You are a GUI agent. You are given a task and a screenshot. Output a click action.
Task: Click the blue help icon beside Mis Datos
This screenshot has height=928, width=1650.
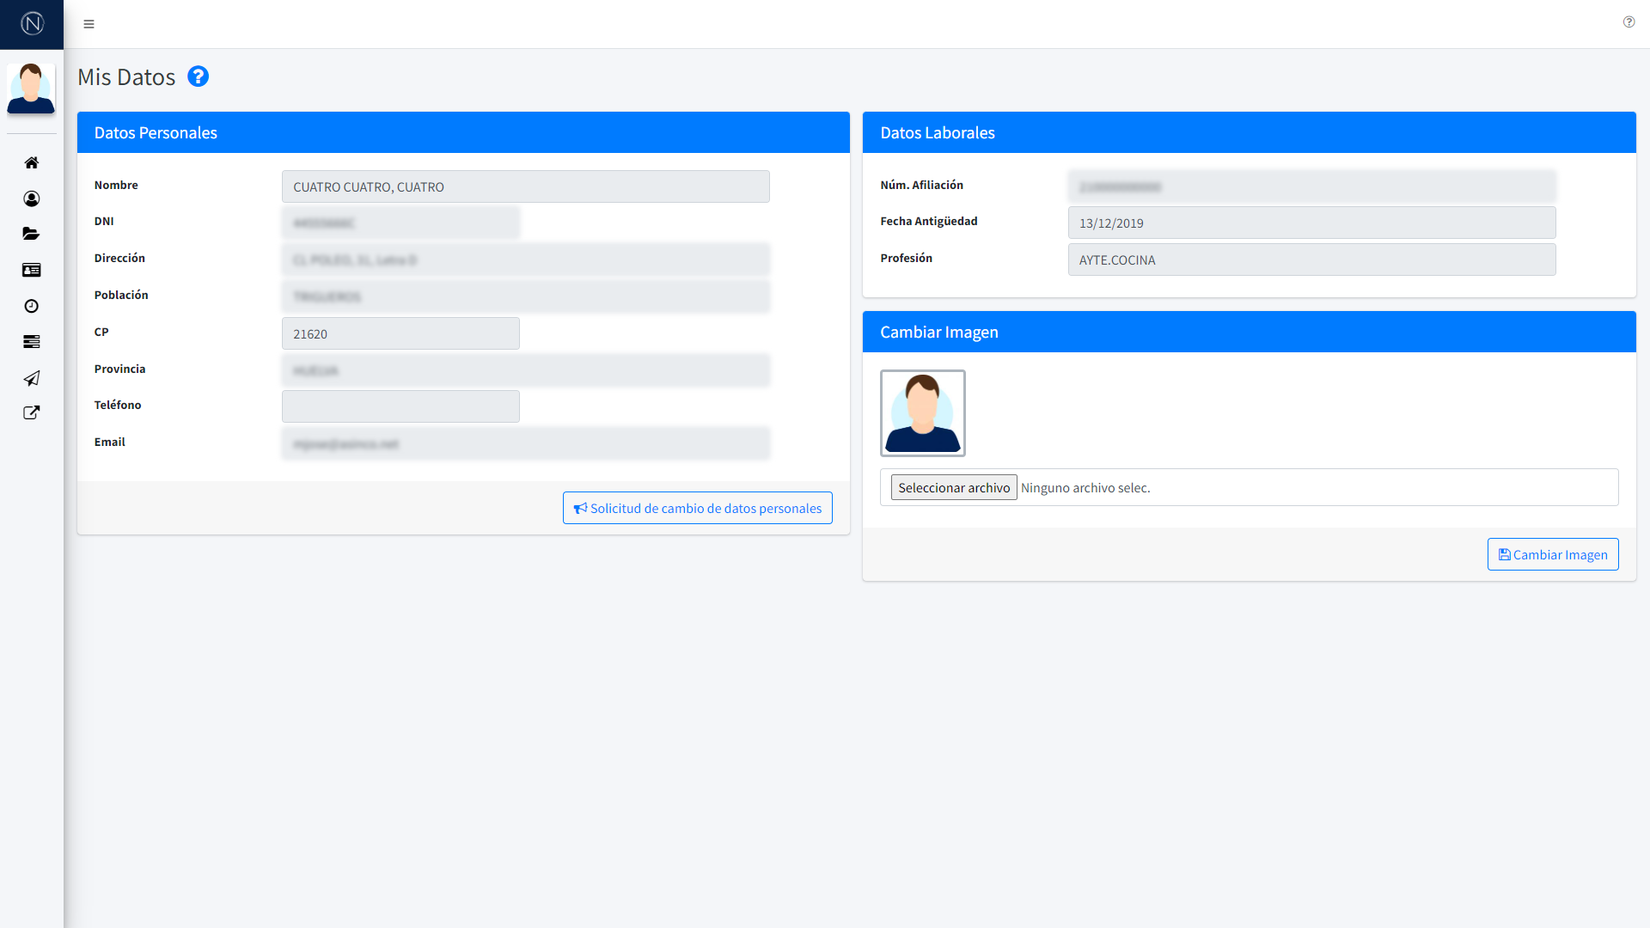(198, 76)
